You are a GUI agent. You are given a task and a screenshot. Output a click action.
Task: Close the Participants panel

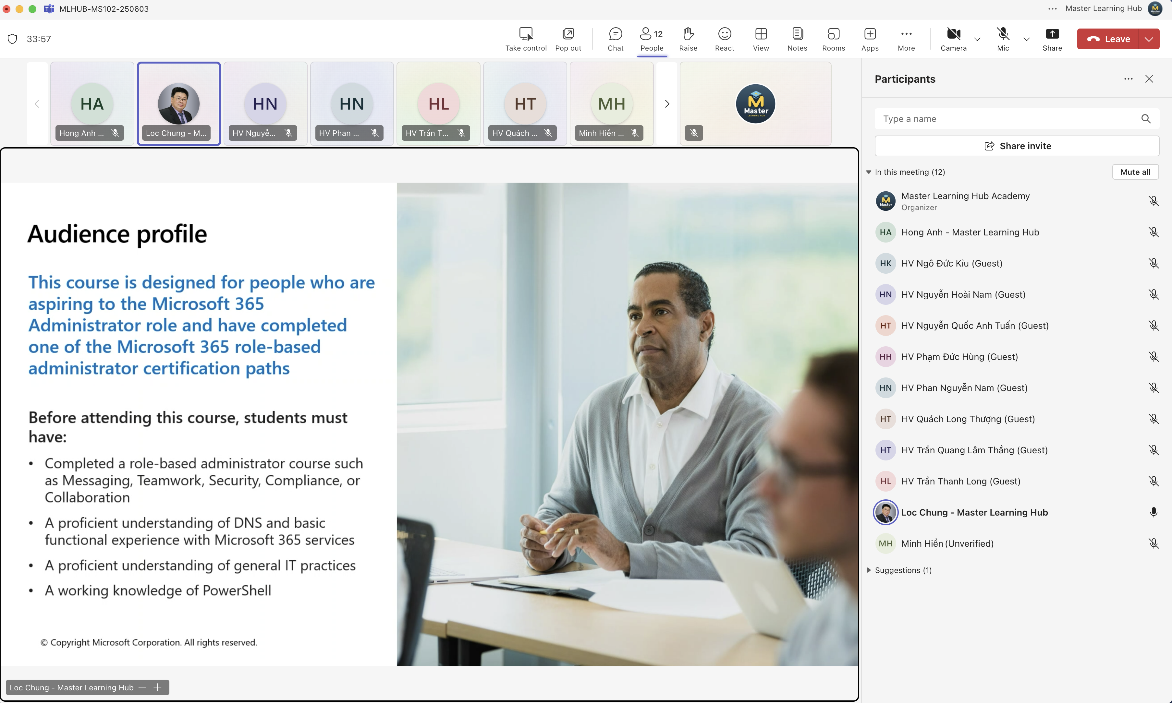[x=1149, y=79]
